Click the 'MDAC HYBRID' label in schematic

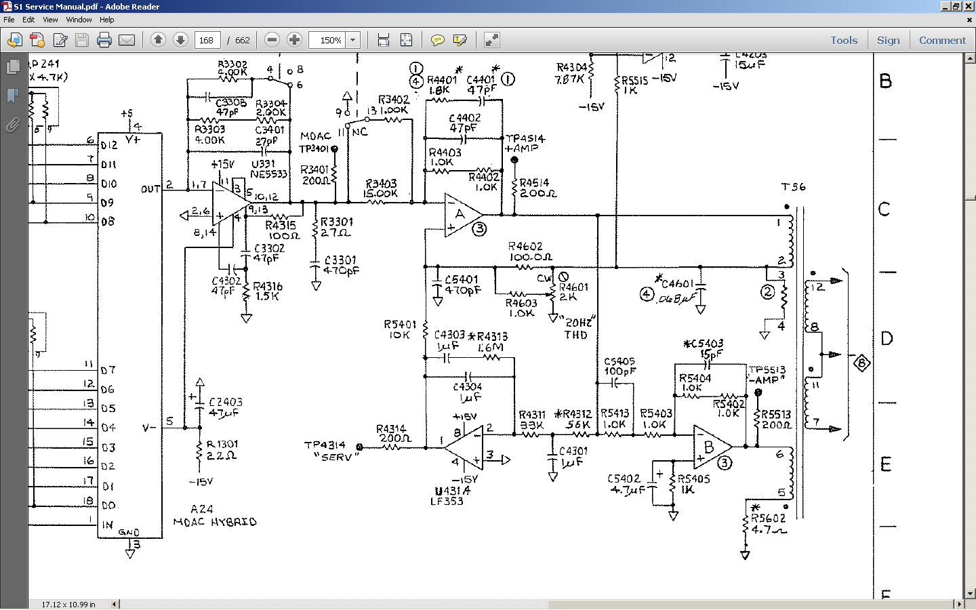pos(215,522)
